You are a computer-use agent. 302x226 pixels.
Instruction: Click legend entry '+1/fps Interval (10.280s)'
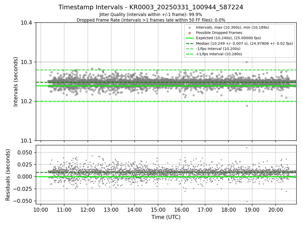tap(219, 54)
